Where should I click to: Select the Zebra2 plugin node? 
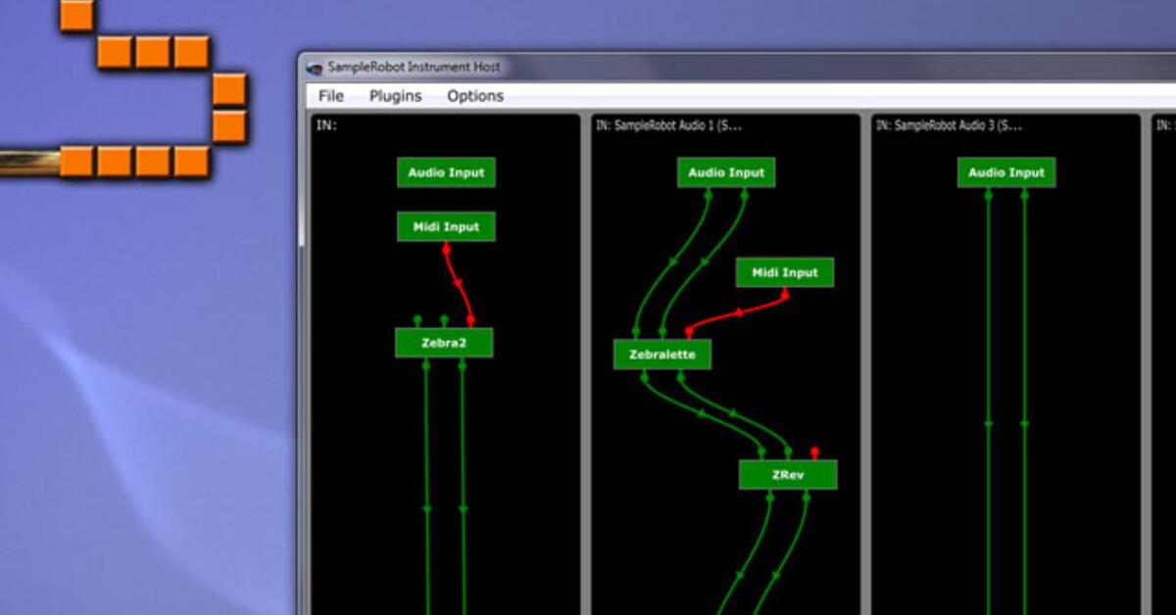coord(444,343)
